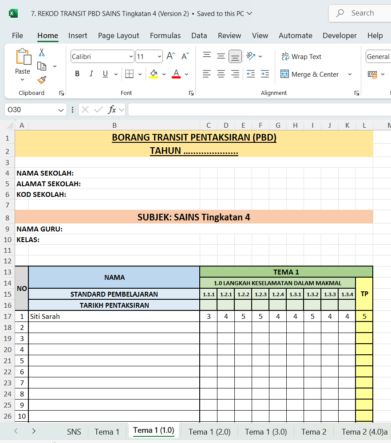
Task: Apply borders using the Borders icon
Action: (129, 74)
